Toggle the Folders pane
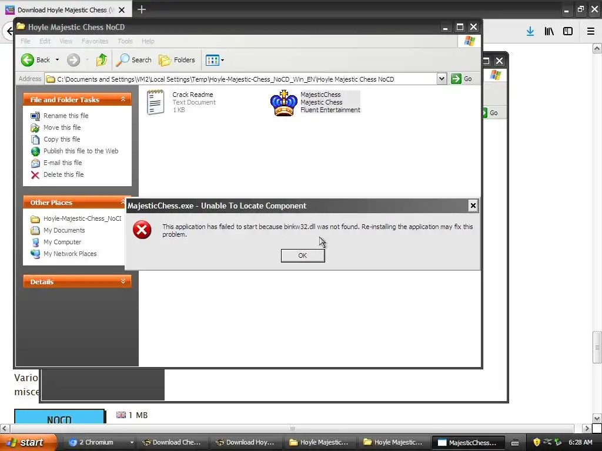 click(x=177, y=60)
